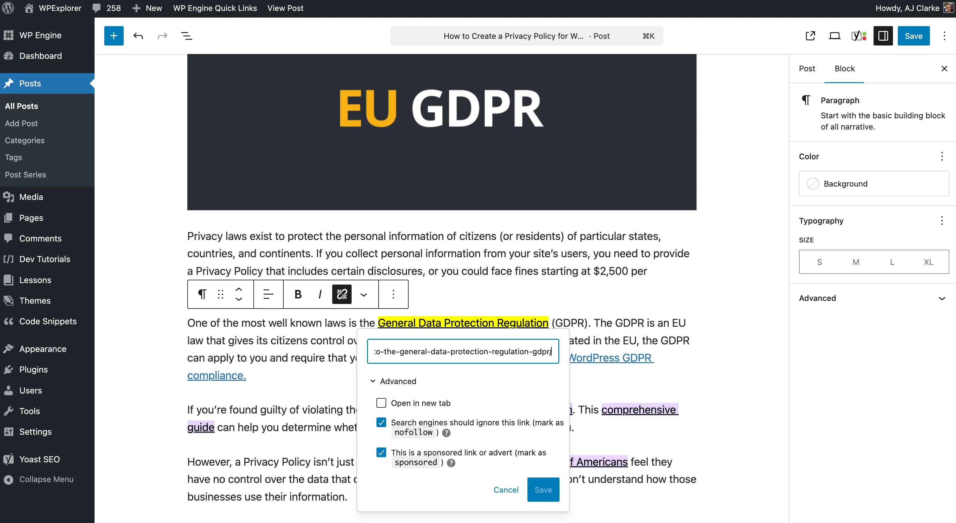The height and width of the screenshot is (523, 956).
Task: Undo the last edit
Action: 138,36
